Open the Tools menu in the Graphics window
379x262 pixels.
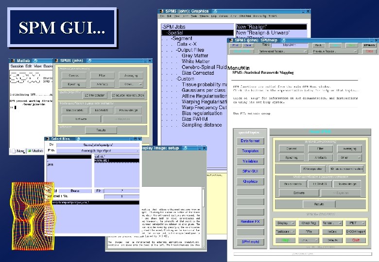pos(194,16)
